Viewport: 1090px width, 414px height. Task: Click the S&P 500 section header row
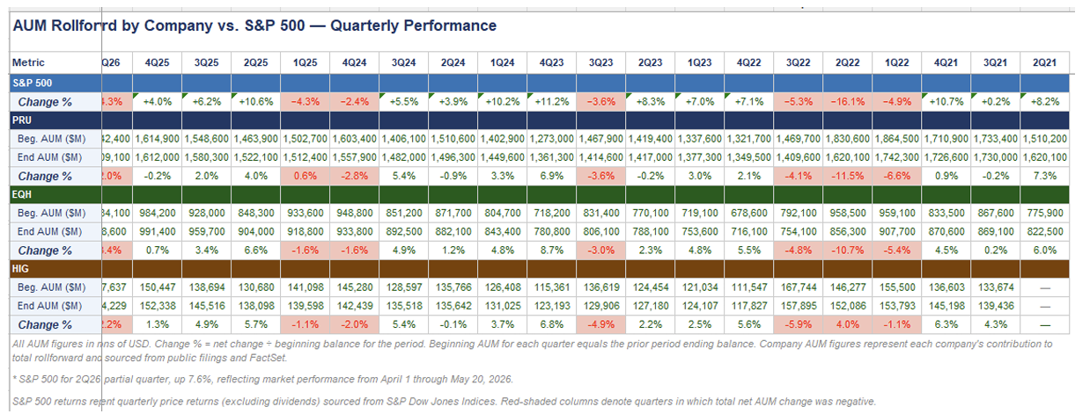point(539,83)
